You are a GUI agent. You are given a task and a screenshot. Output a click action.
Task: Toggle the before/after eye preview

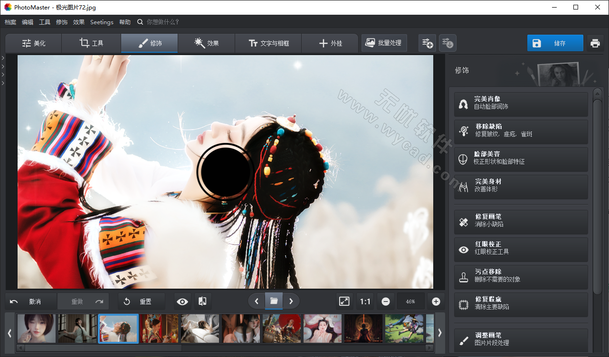pyautogui.click(x=182, y=301)
